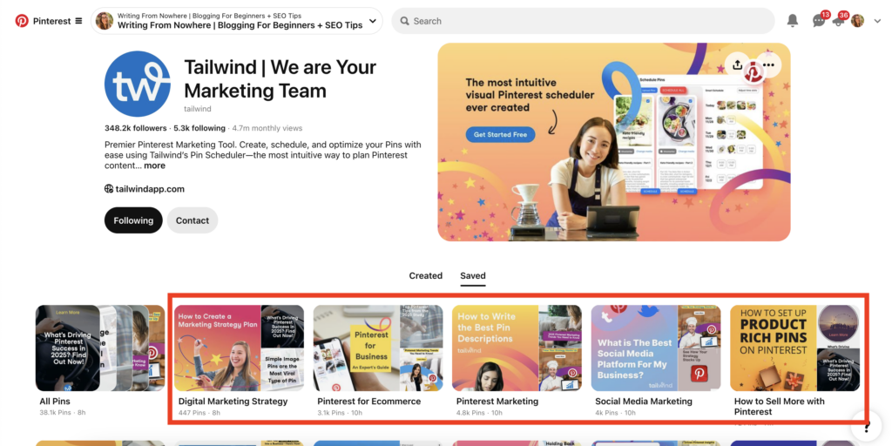The width and height of the screenshot is (892, 446).
Task: Click the Pinterest logo icon
Action: click(x=22, y=21)
